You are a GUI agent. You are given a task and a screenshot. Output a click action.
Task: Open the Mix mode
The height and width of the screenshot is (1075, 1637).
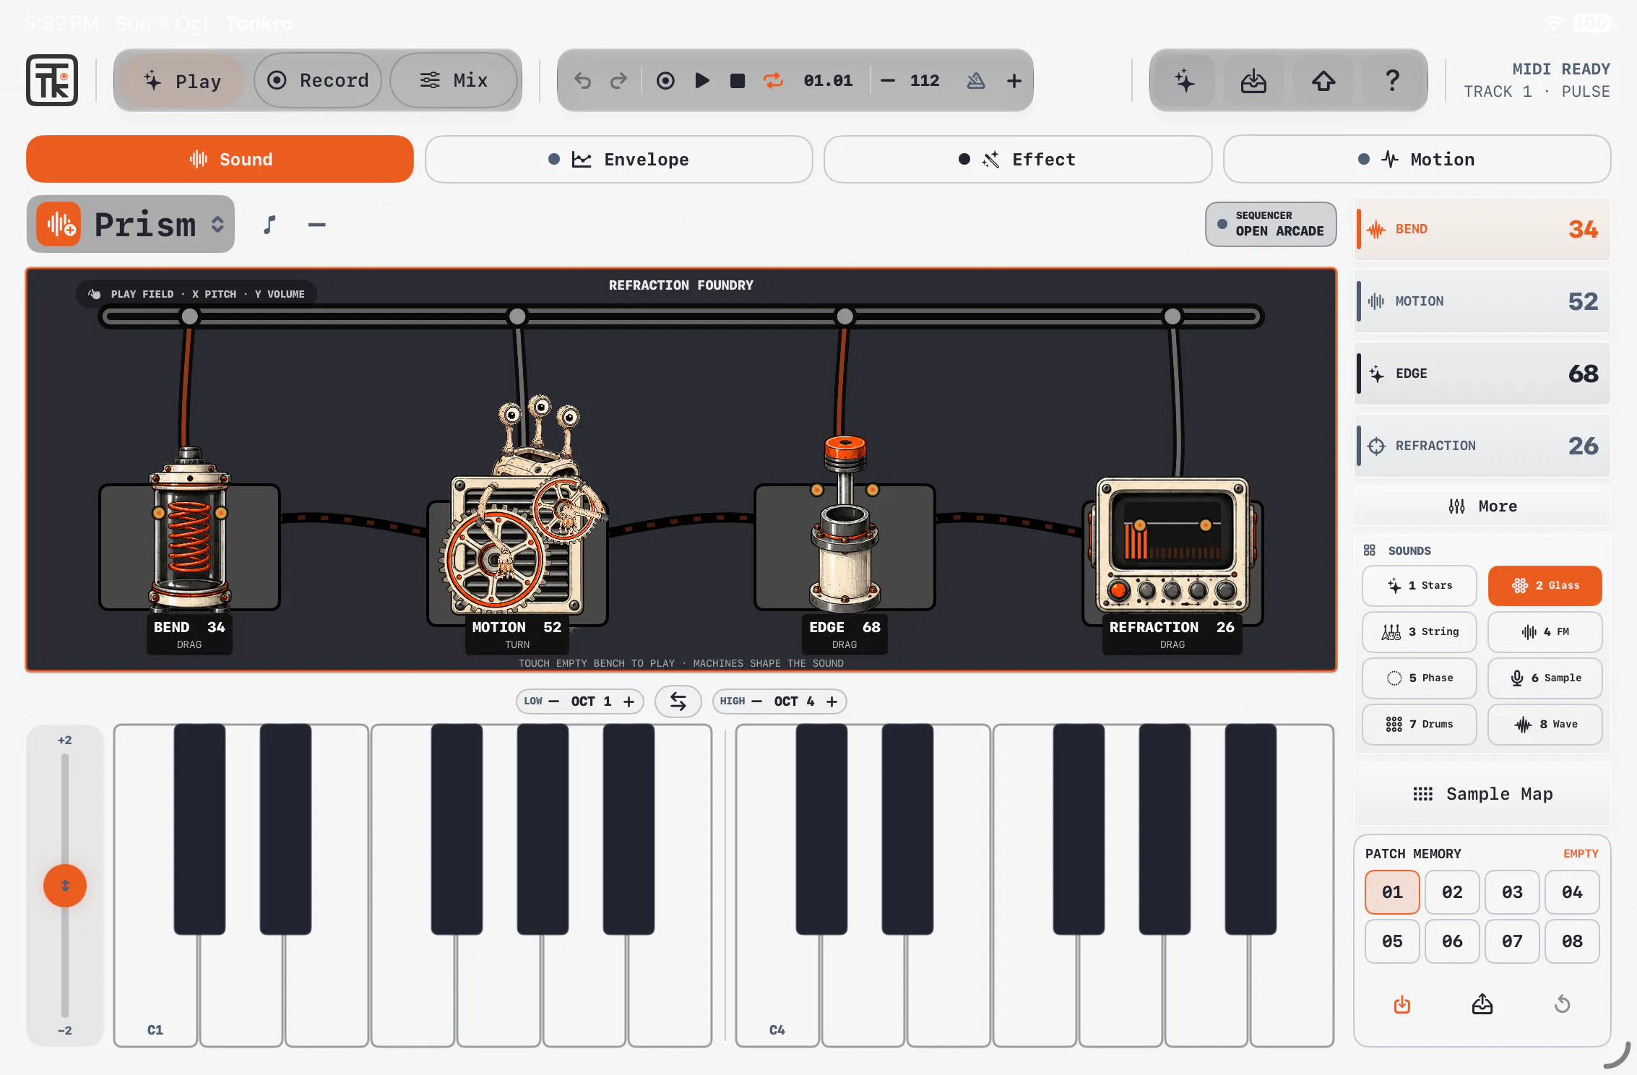(x=454, y=81)
